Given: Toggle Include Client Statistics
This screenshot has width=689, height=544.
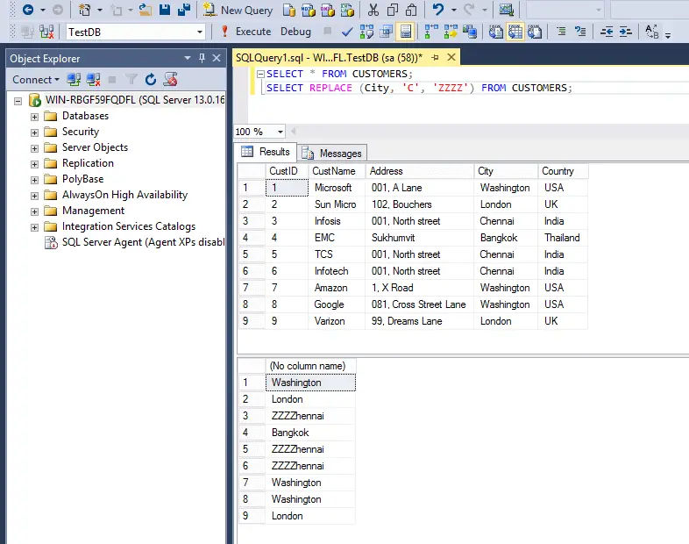Looking at the screenshot, I should tap(470, 32).
